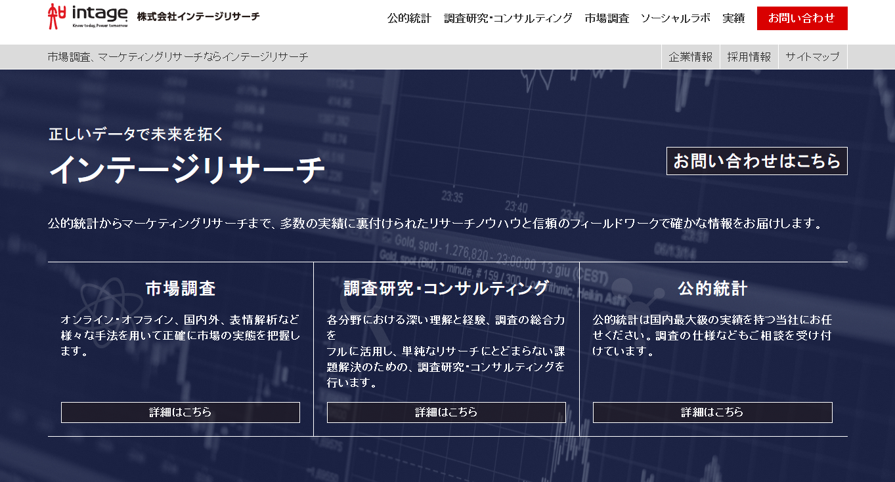The height and width of the screenshot is (482, 895).
Task: Click the お問い合わせはこちら button
Action: click(x=756, y=160)
